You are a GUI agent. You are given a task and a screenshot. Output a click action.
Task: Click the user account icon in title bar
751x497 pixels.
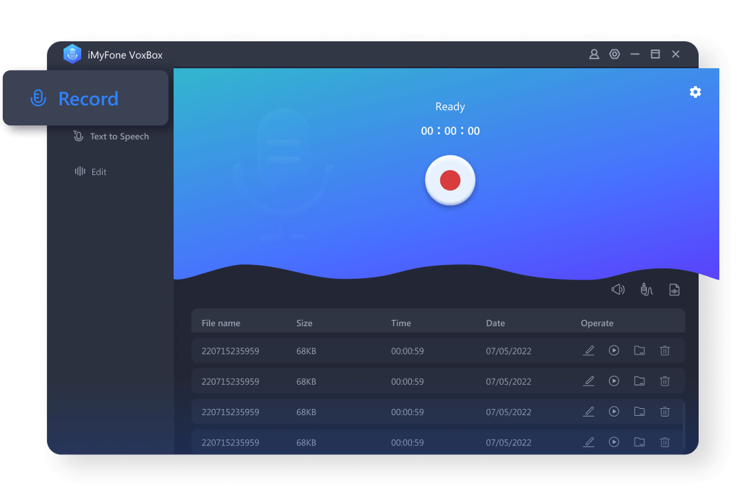(594, 54)
